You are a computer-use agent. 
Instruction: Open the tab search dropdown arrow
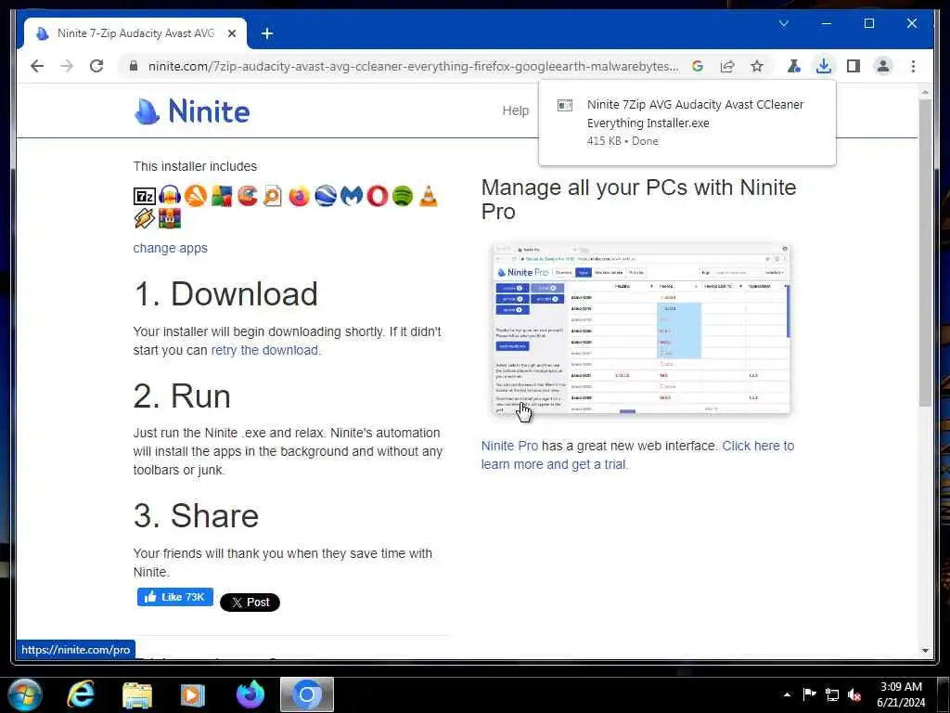pos(783,23)
